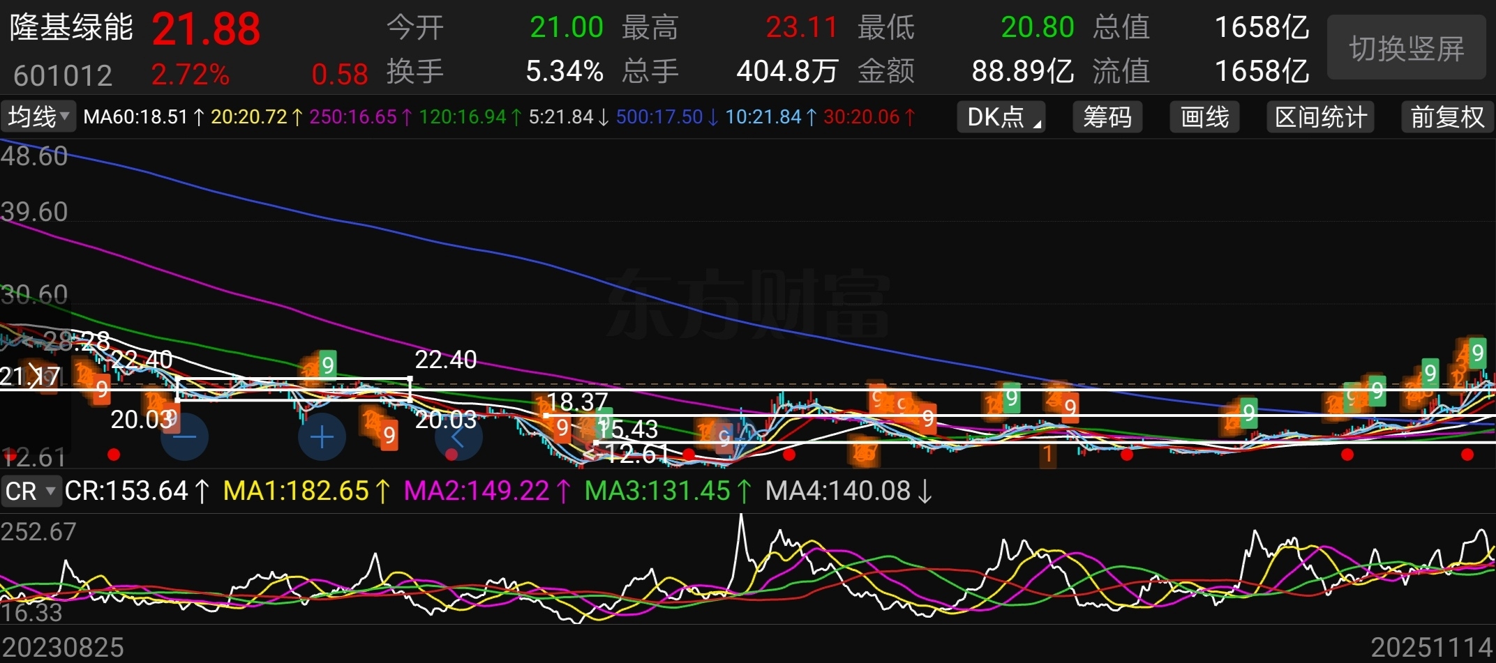Click the start date 20230825

coord(63,648)
